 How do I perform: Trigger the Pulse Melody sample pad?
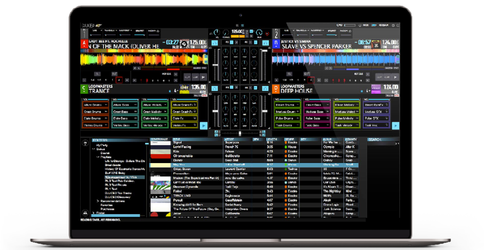pyautogui.click(x=346, y=119)
